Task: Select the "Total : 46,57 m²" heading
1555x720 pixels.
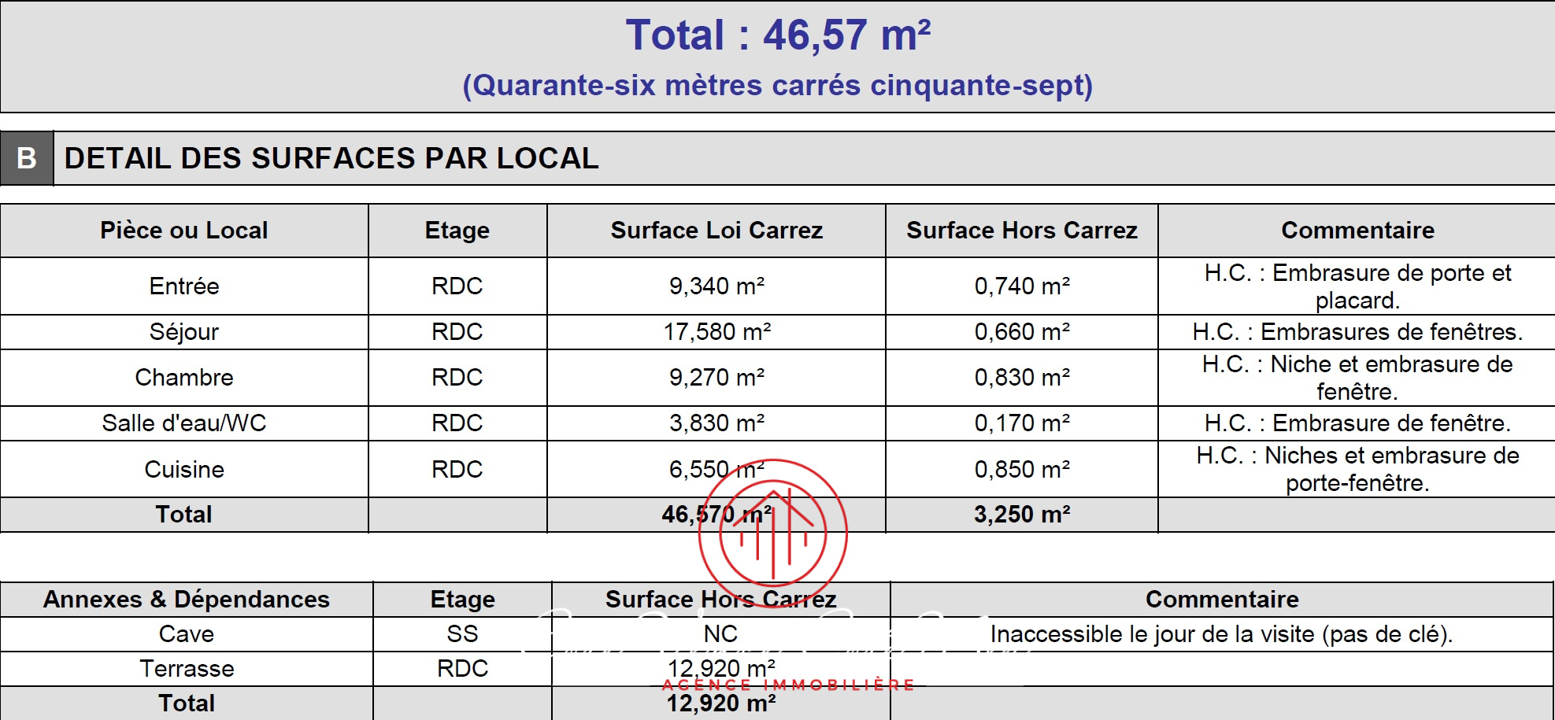Action: pos(777,35)
